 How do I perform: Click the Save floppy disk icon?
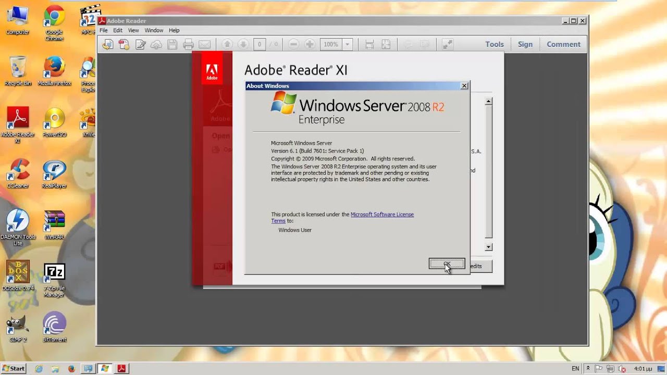[x=172, y=44]
